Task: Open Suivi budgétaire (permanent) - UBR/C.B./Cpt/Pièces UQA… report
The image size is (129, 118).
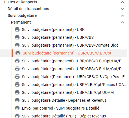Action: point(74,85)
